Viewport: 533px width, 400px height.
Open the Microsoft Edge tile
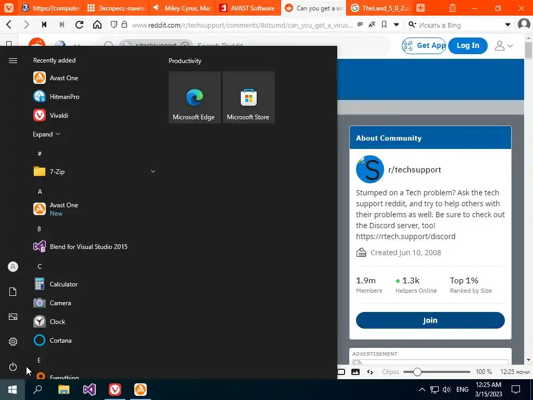195,97
